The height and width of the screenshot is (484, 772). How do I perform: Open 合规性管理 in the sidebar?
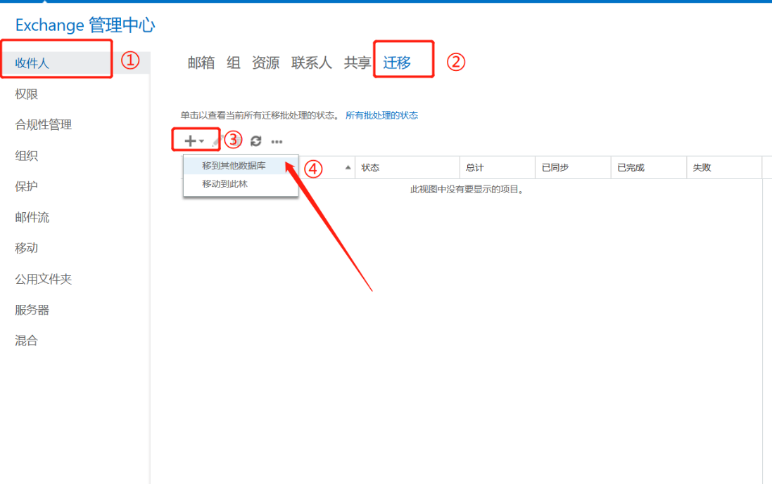pyautogui.click(x=44, y=125)
